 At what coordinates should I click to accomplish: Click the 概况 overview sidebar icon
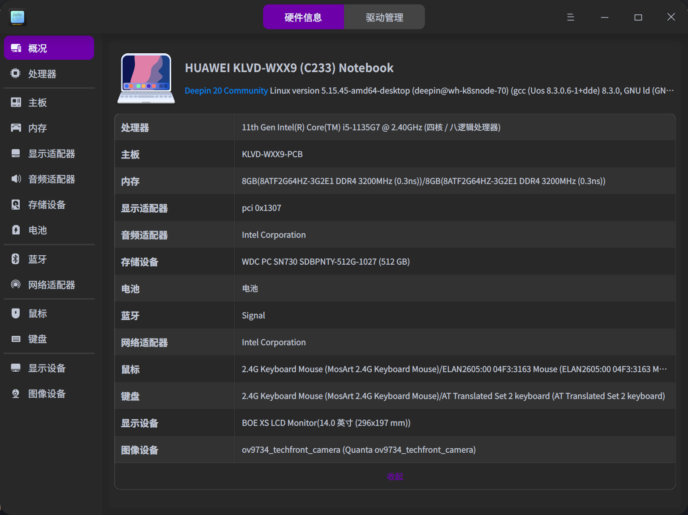pos(16,48)
